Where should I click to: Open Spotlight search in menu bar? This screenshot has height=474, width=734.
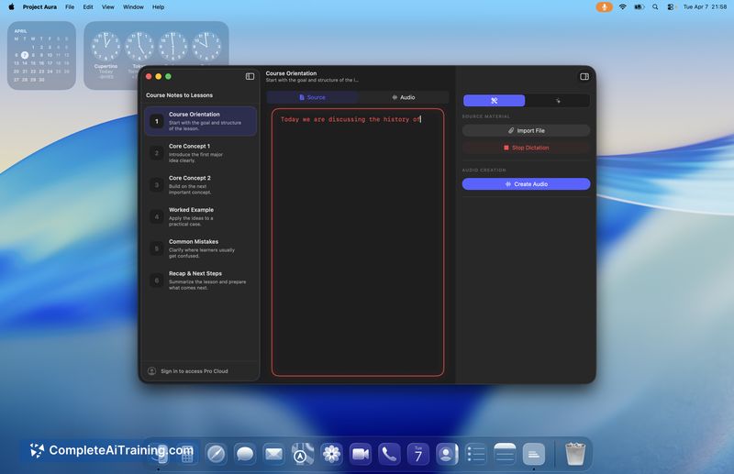coord(655,7)
